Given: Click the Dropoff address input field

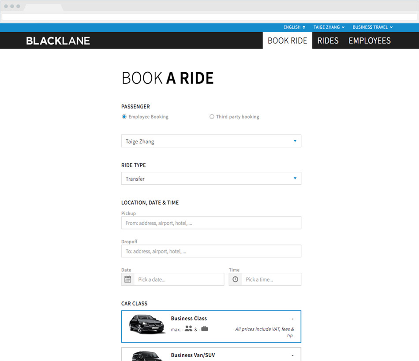Looking at the screenshot, I should pos(211,251).
